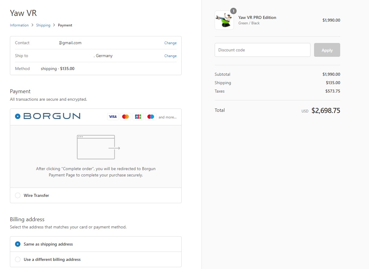Viewport: 369px width, 269px height.
Task: Choose Use a different billing address
Action: pyautogui.click(x=96, y=259)
